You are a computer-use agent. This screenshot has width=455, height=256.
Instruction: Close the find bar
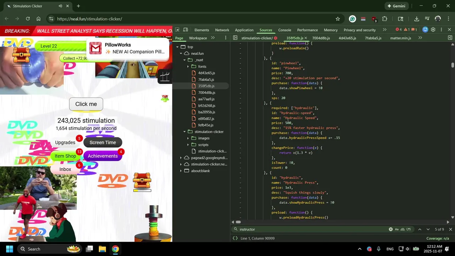[450, 229]
